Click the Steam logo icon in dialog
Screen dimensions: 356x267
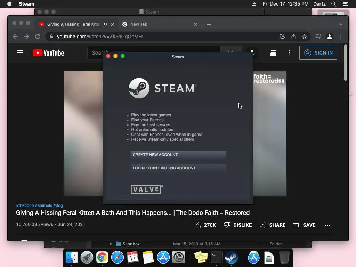[139, 88]
